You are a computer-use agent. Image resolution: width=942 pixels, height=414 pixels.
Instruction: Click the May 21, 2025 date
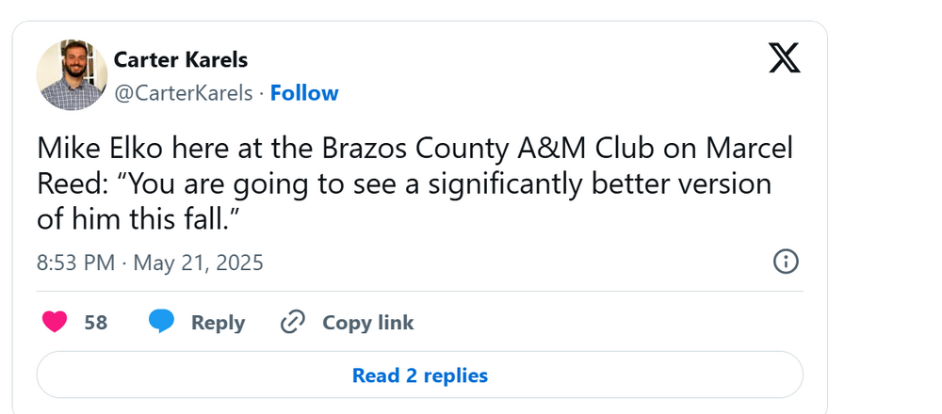pyautogui.click(x=198, y=263)
